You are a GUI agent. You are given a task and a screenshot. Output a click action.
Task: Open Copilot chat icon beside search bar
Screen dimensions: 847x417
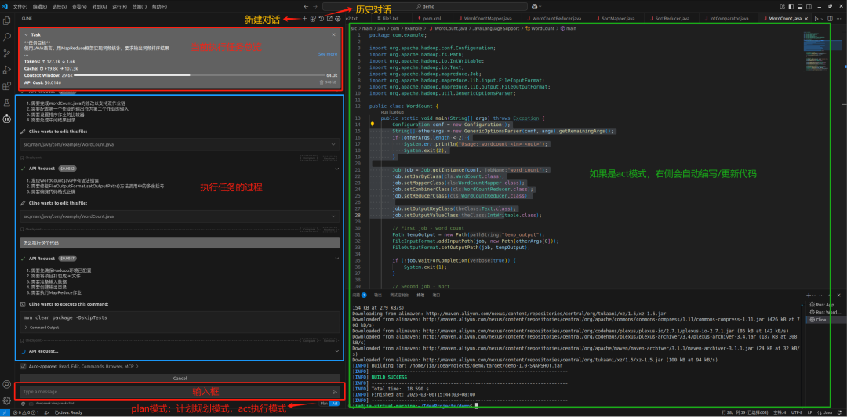[x=534, y=6]
